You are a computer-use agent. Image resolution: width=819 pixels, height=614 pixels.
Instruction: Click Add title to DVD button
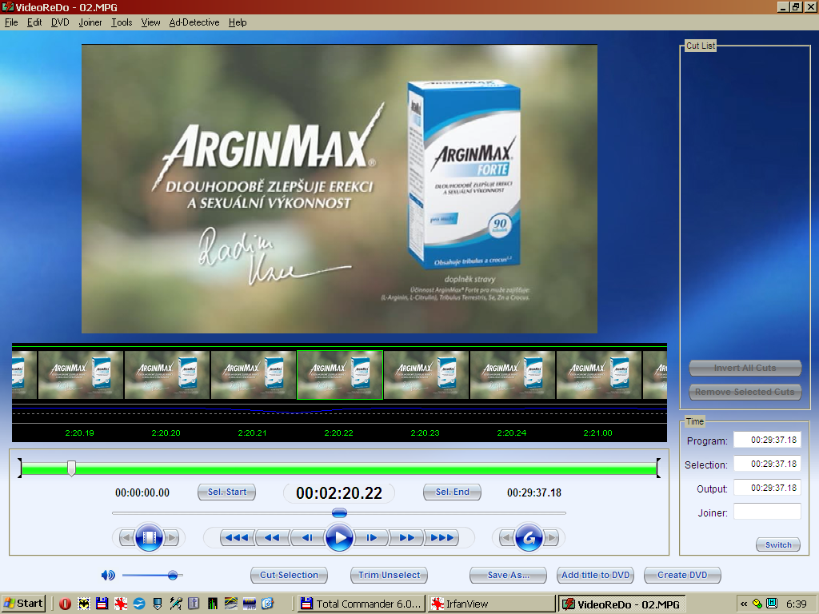[x=595, y=575]
